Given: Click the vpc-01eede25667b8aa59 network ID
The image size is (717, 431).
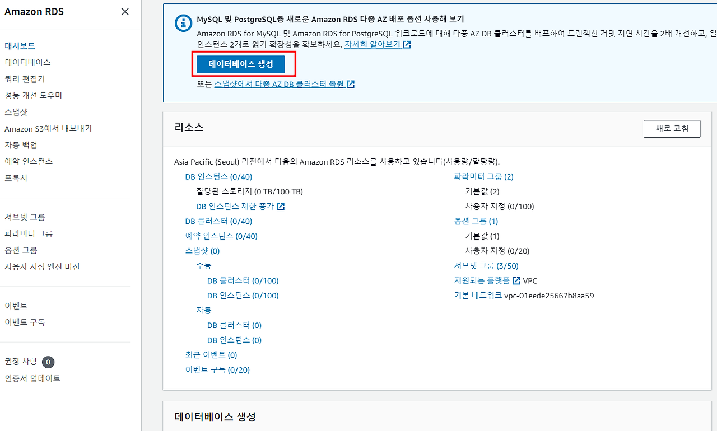Looking at the screenshot, I should (x=549, y=296).
